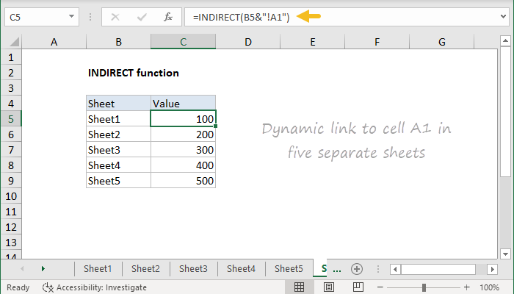Viewport: 514px width, 294px height.
Task: Select the cell containing Sheet4
Action: click(x=119, y=165)
